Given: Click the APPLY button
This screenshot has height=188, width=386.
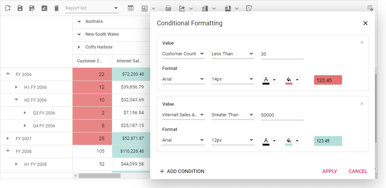Looking at the screenshot, I should point(329,171).
